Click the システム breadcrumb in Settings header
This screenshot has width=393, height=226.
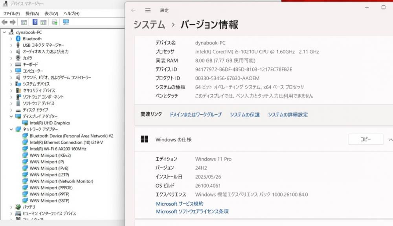[149, 25]
